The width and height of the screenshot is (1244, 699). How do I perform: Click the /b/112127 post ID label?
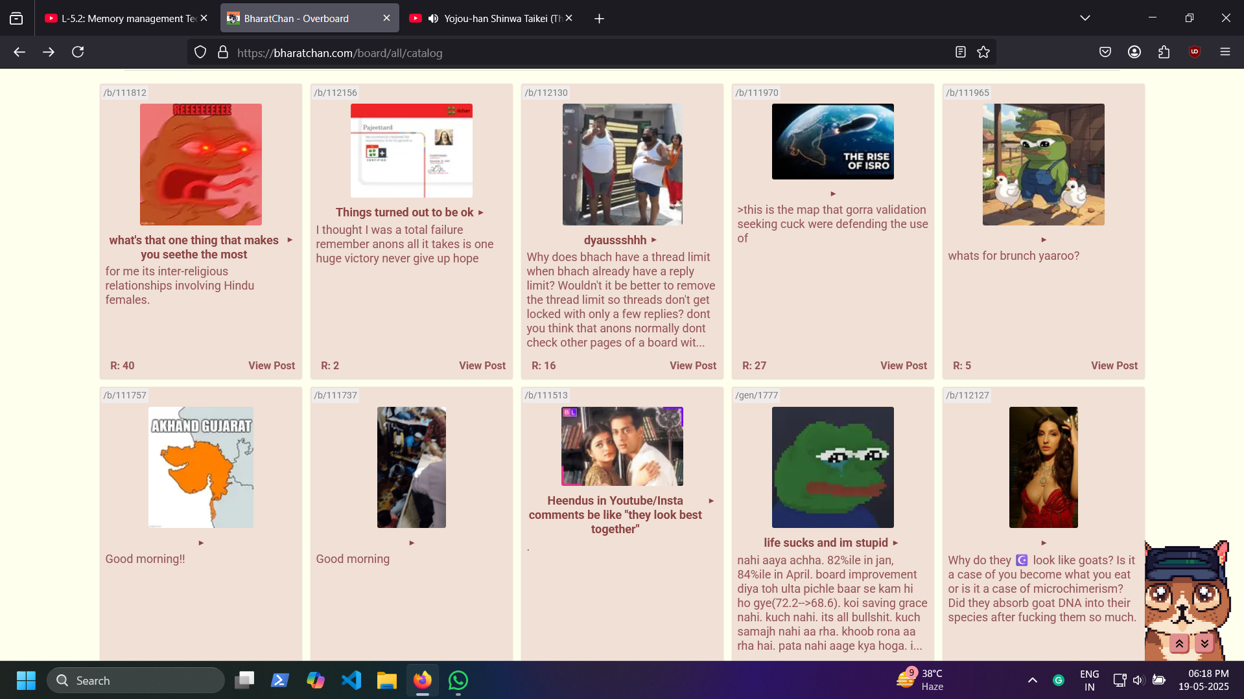tap(968, 395)
